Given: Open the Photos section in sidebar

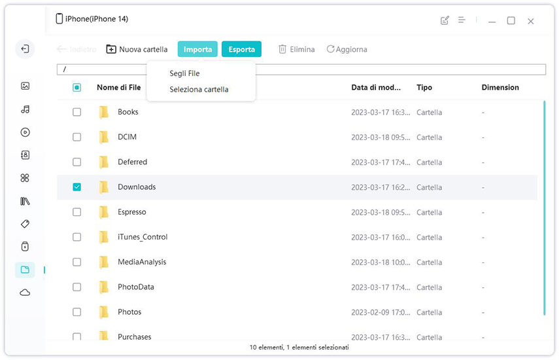Looking at the screenshot, I should click(x=25, y=86).
